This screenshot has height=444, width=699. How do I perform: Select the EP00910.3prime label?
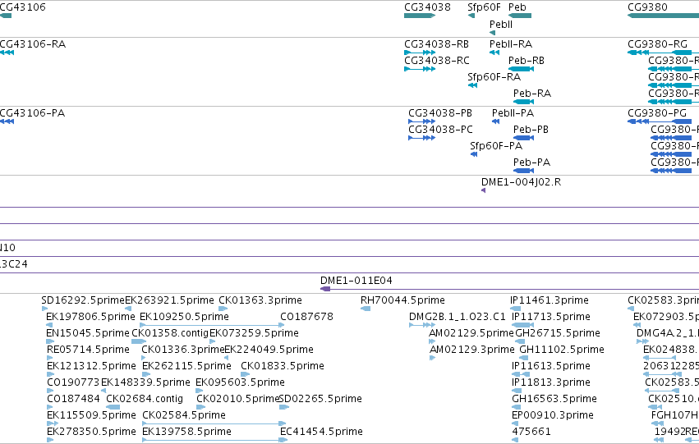click(553, 415)
